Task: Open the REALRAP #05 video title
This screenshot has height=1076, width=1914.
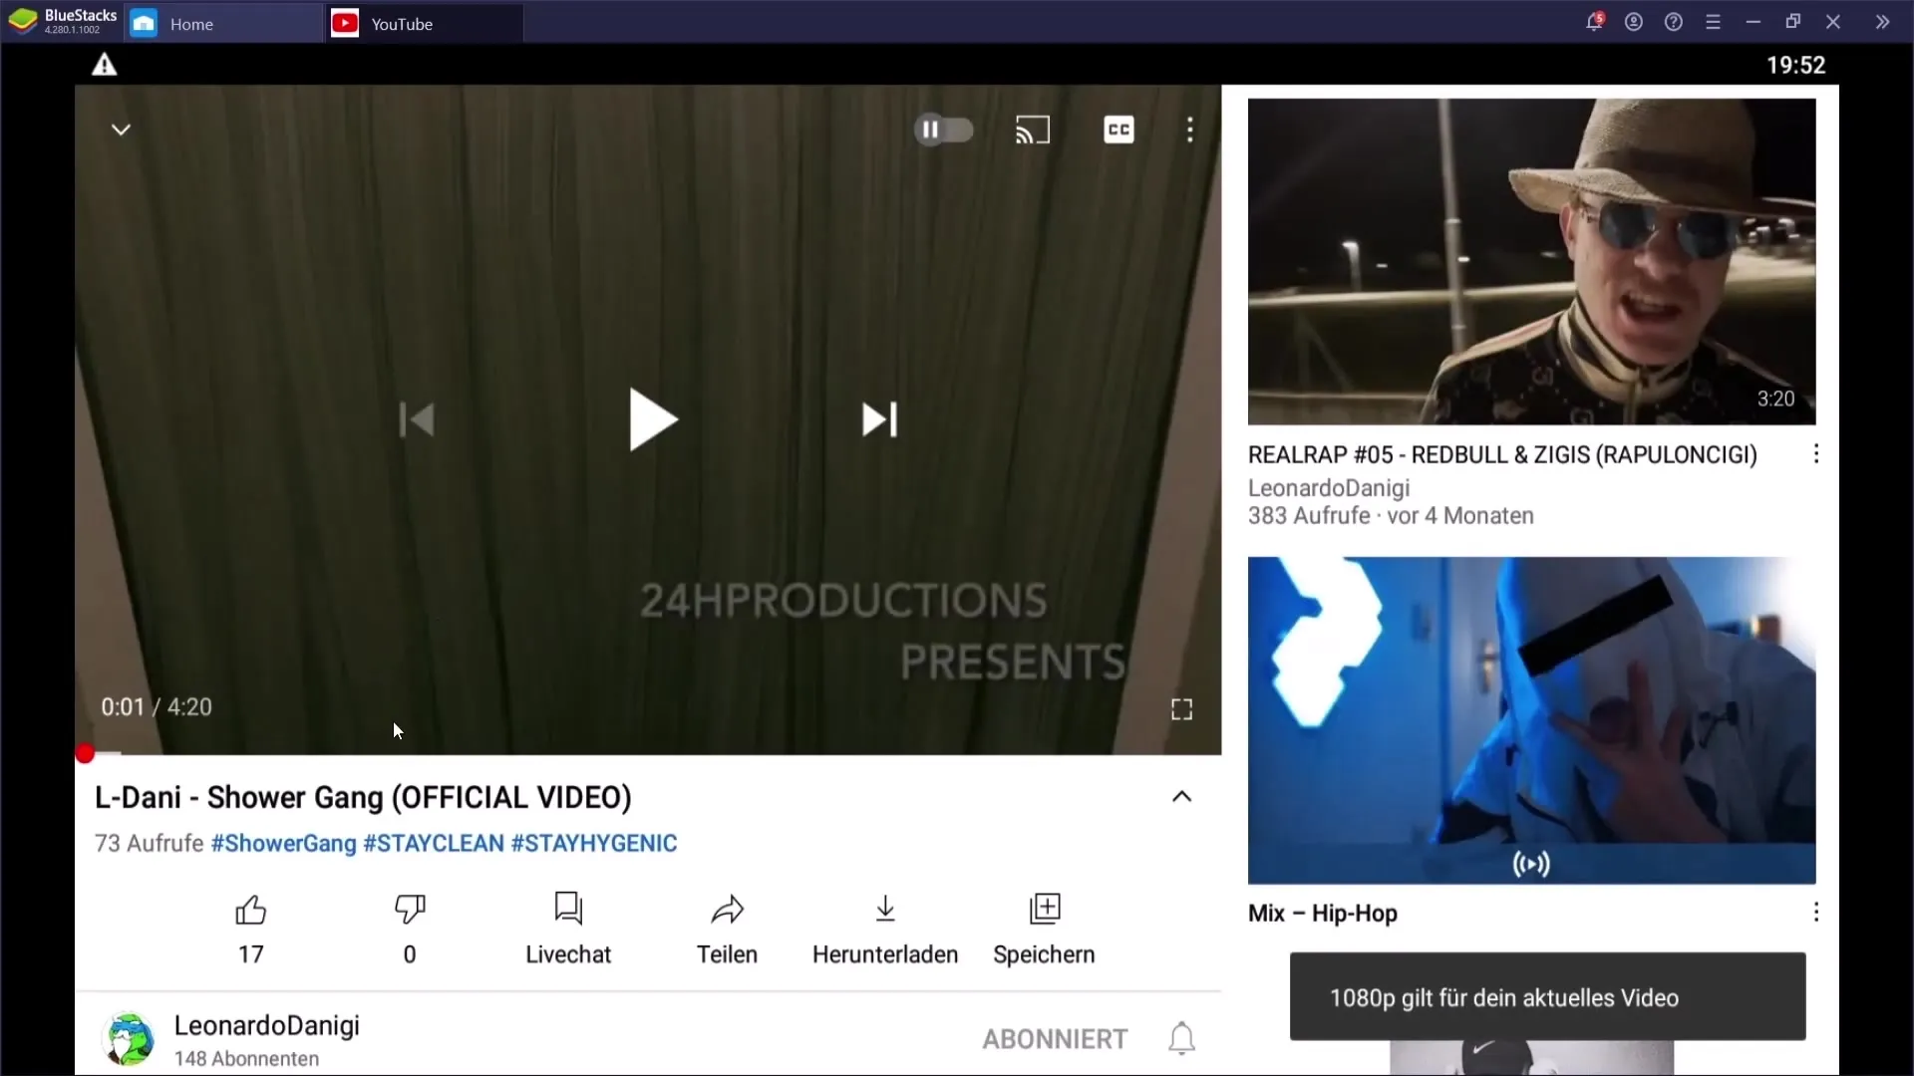Action: tap(1502, 455)
